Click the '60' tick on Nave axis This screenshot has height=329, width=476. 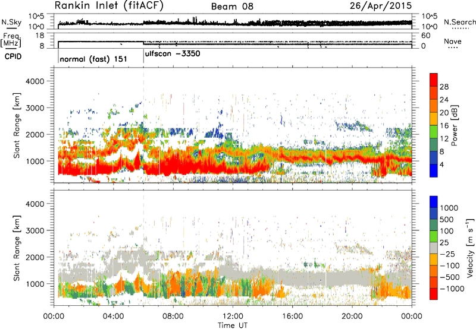coord(425,36)
